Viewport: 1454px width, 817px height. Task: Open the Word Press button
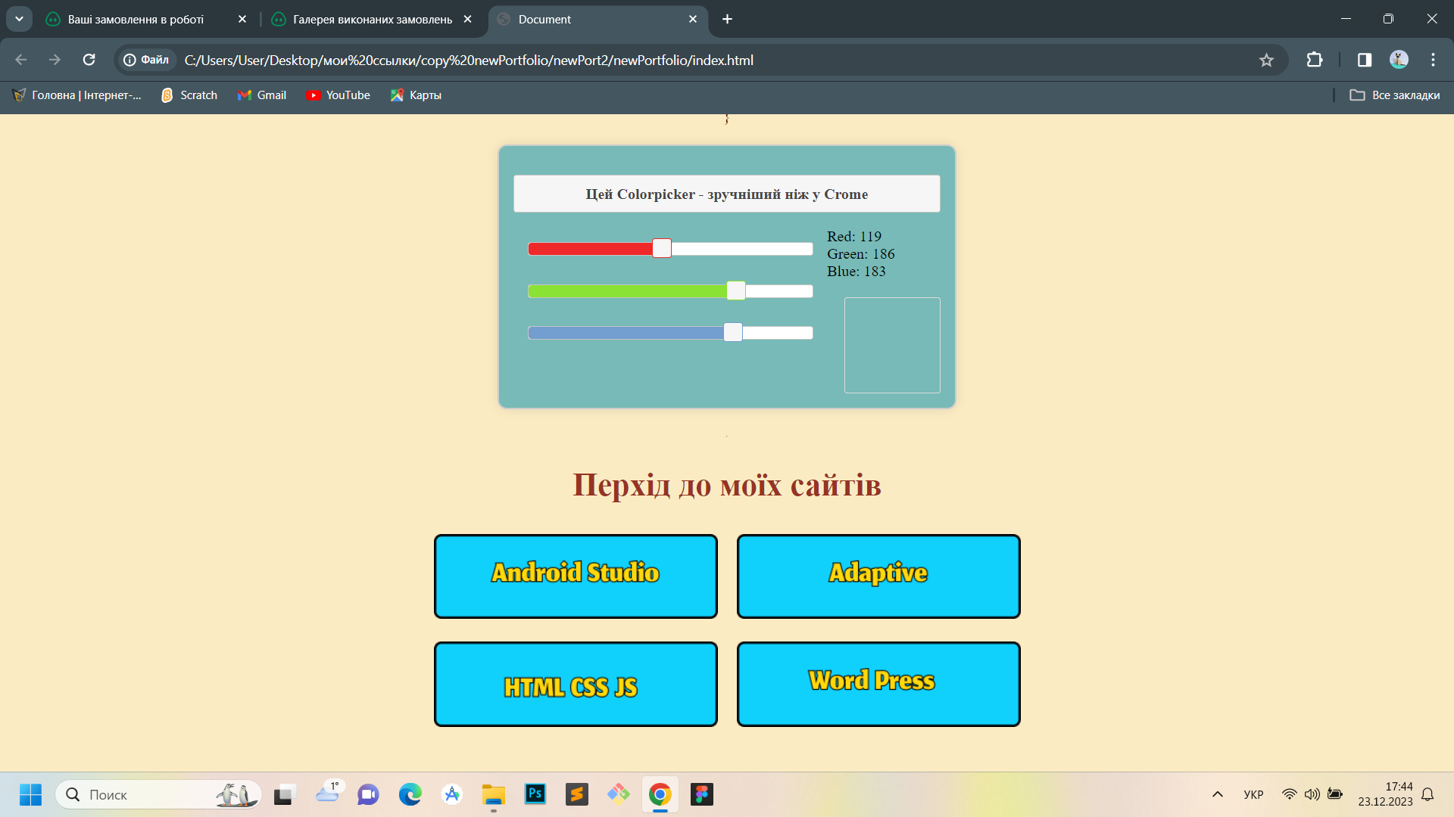(x=878, y=684)
